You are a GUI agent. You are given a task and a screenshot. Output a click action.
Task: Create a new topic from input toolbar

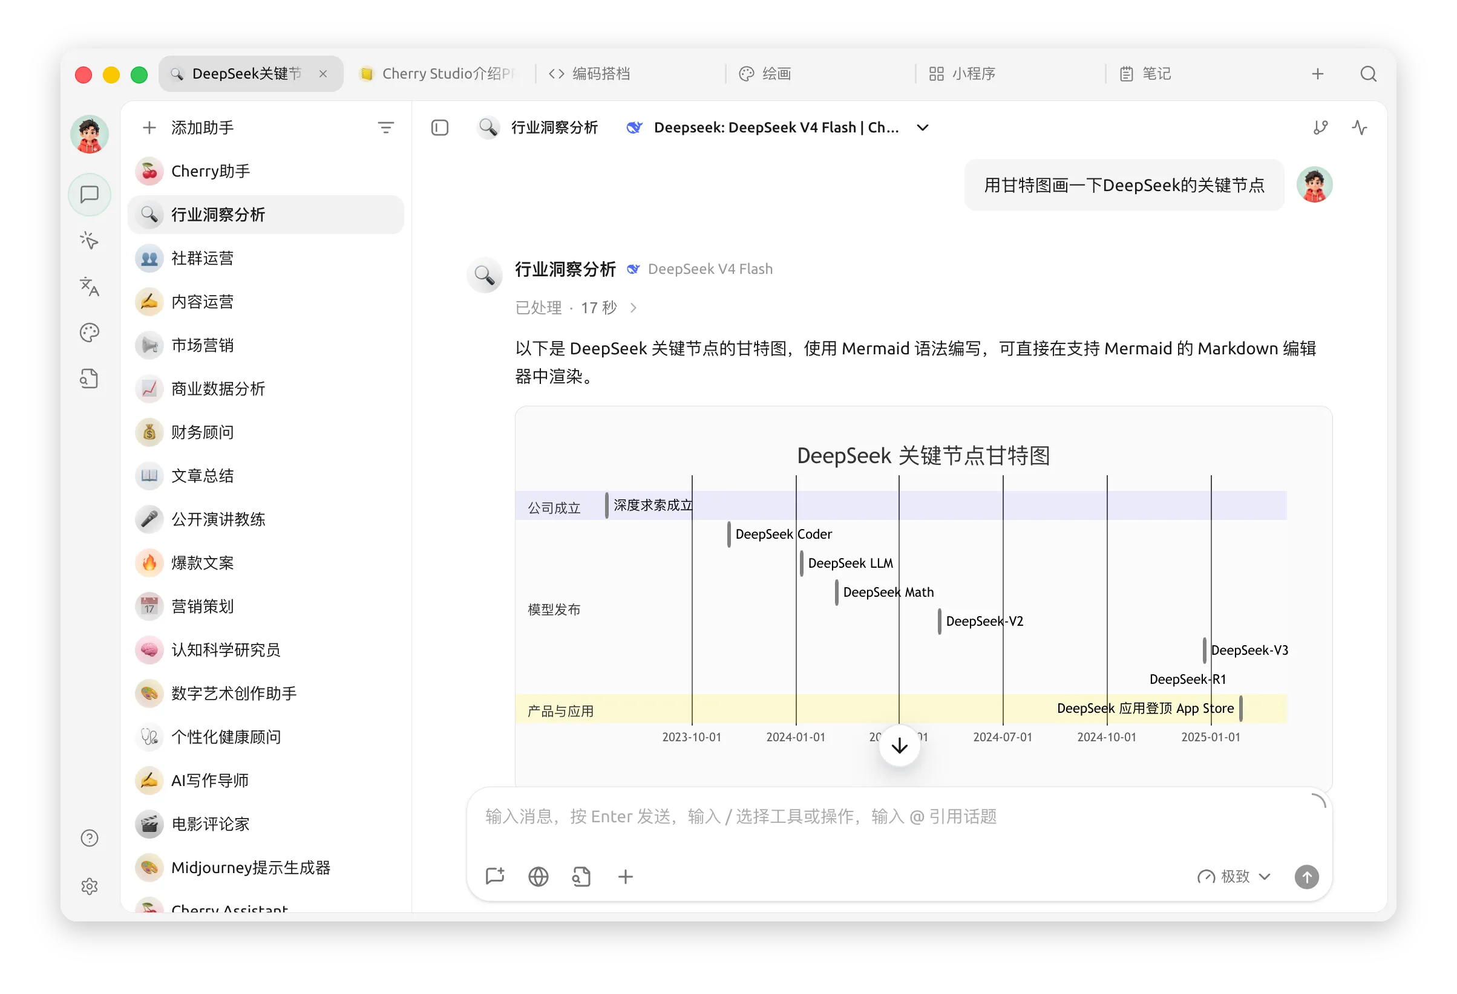tap(496, 876)
